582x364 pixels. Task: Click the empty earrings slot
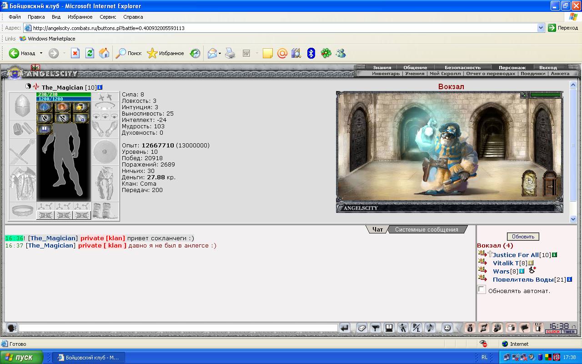[x=105, y=97]
